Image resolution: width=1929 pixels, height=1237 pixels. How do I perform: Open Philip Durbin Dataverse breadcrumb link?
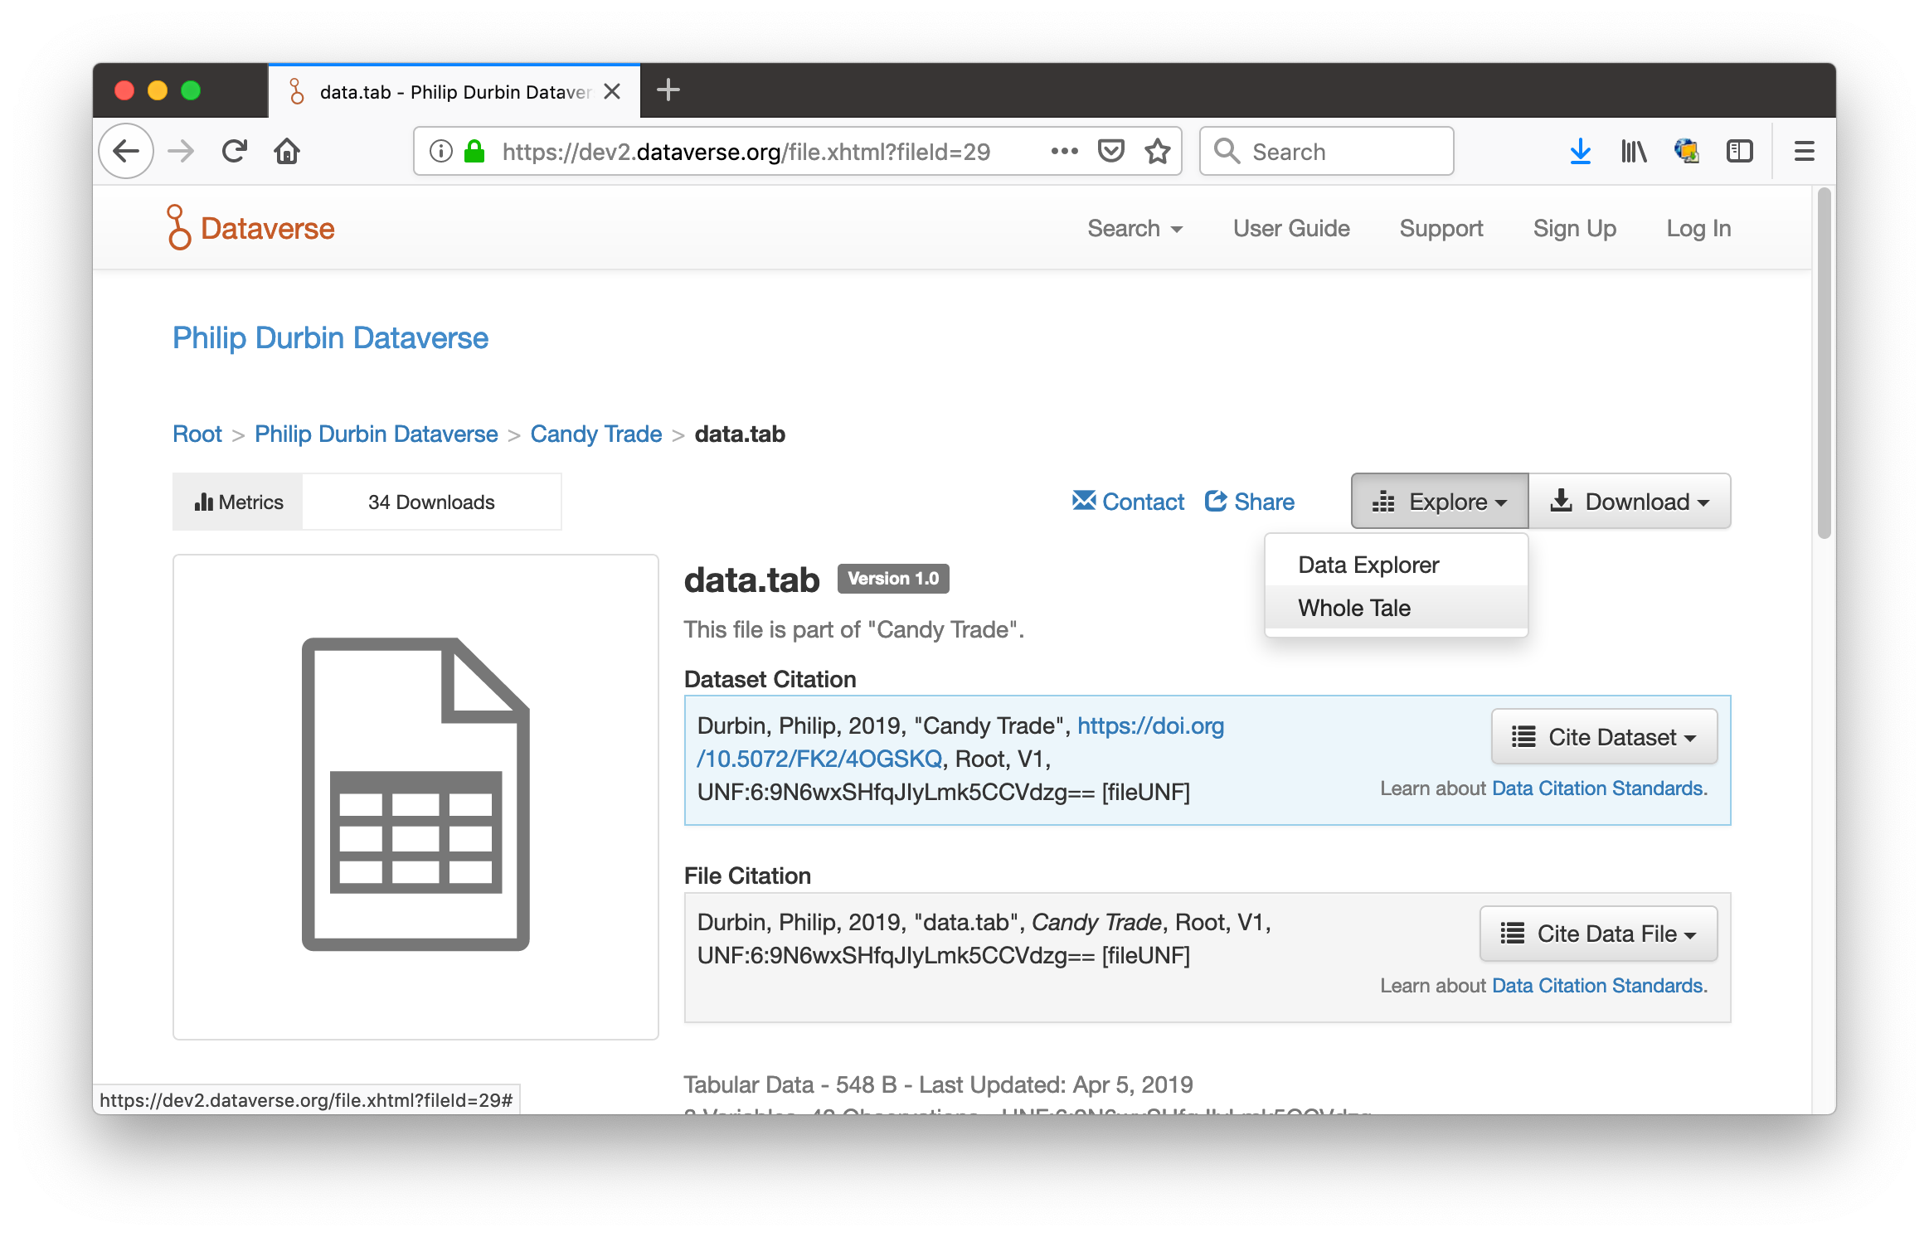click(377, 434)
